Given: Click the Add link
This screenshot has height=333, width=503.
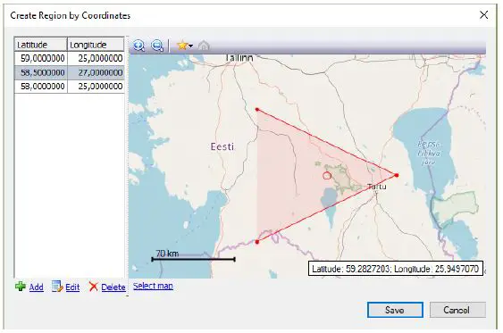Looking at the screenshot, I should coord(37,287).
